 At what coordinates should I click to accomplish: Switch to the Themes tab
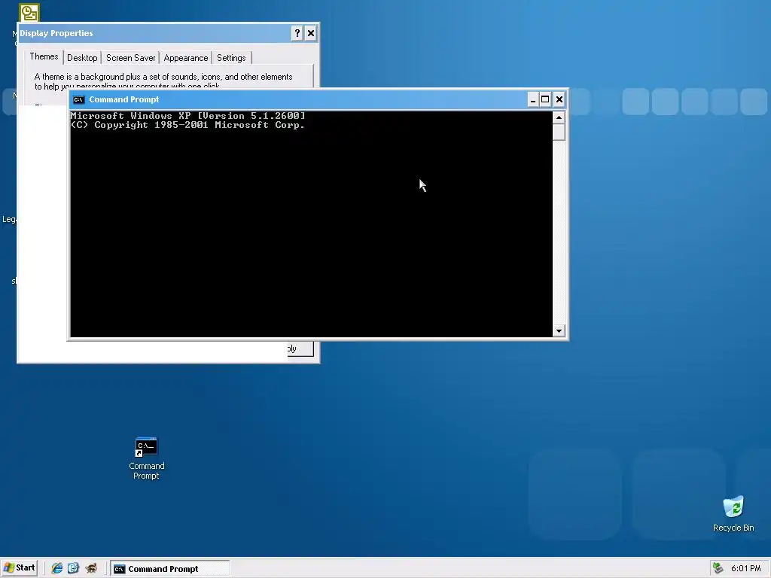(44, 56)
